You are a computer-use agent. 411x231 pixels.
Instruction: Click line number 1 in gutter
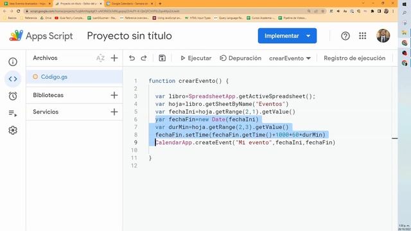[x=136, y=81]
